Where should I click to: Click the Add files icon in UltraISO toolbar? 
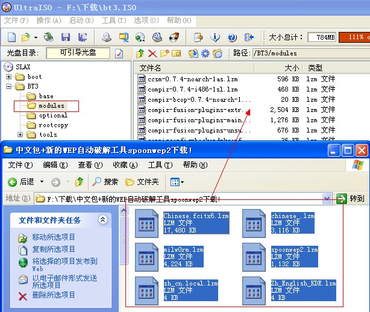point(198,37)
